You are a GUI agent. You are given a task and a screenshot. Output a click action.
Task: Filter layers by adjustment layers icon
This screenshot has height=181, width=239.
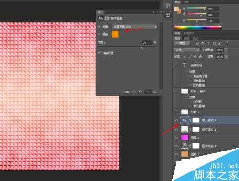tap(203, 43)
